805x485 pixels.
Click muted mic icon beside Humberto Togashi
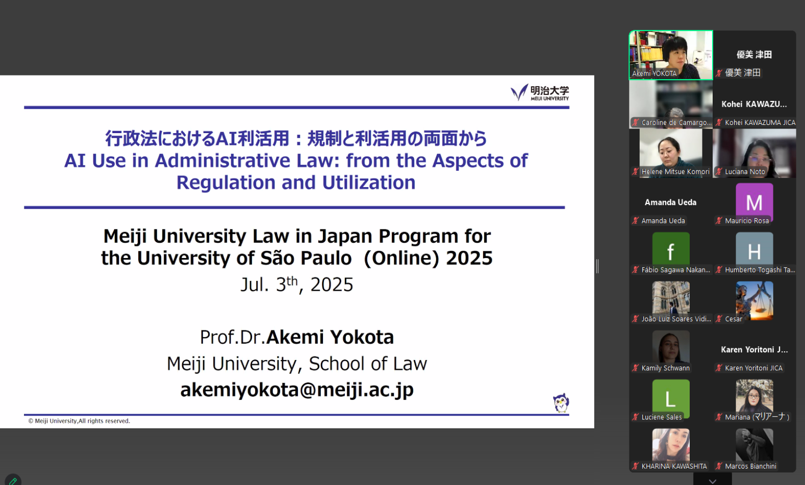pos(719,270)
